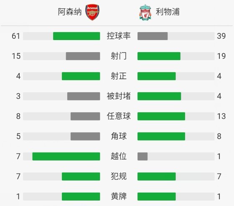Click Liverpool's small grey 越位 bar
234x206 pixels.
click(x=142, y=156)
